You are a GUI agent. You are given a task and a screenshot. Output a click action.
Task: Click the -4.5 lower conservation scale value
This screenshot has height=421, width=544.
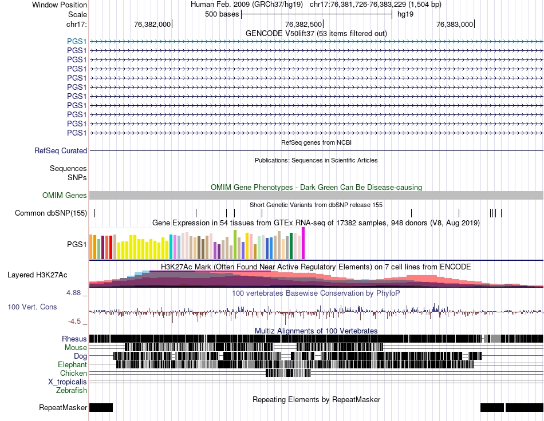[x=74, y=321]
